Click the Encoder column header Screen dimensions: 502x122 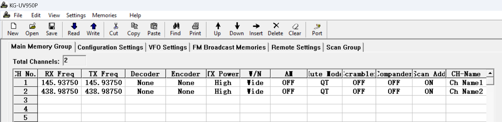[186, 74]
